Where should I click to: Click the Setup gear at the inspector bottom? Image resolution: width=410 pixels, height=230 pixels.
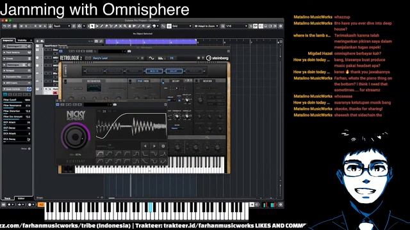(x=29, y=149)
